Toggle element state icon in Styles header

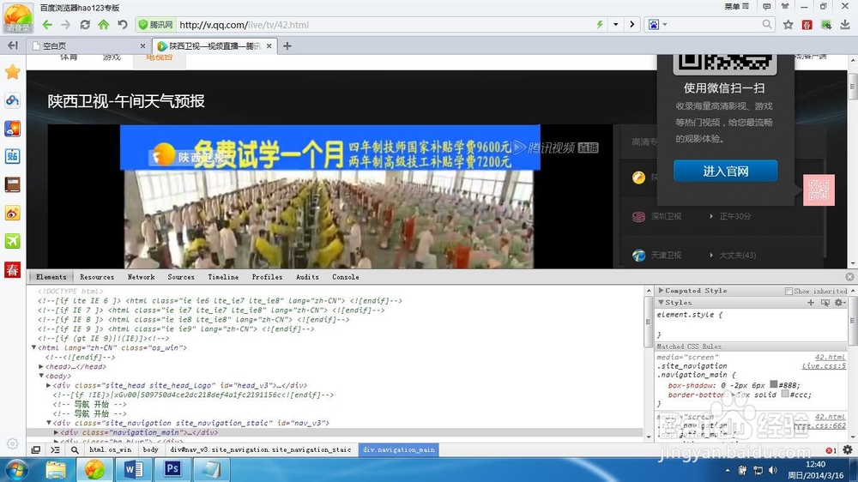tap(825, 303)
